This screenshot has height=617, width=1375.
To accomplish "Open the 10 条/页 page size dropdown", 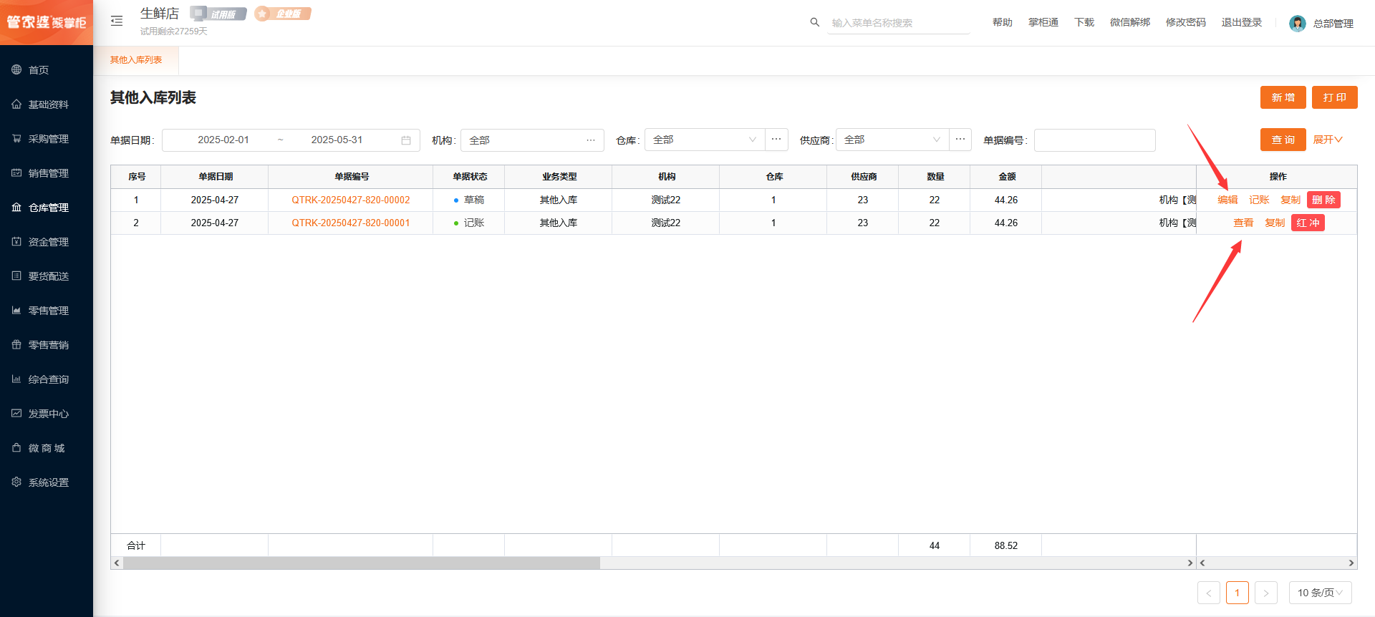I will pyautogui.click(x=1321, y=593).
